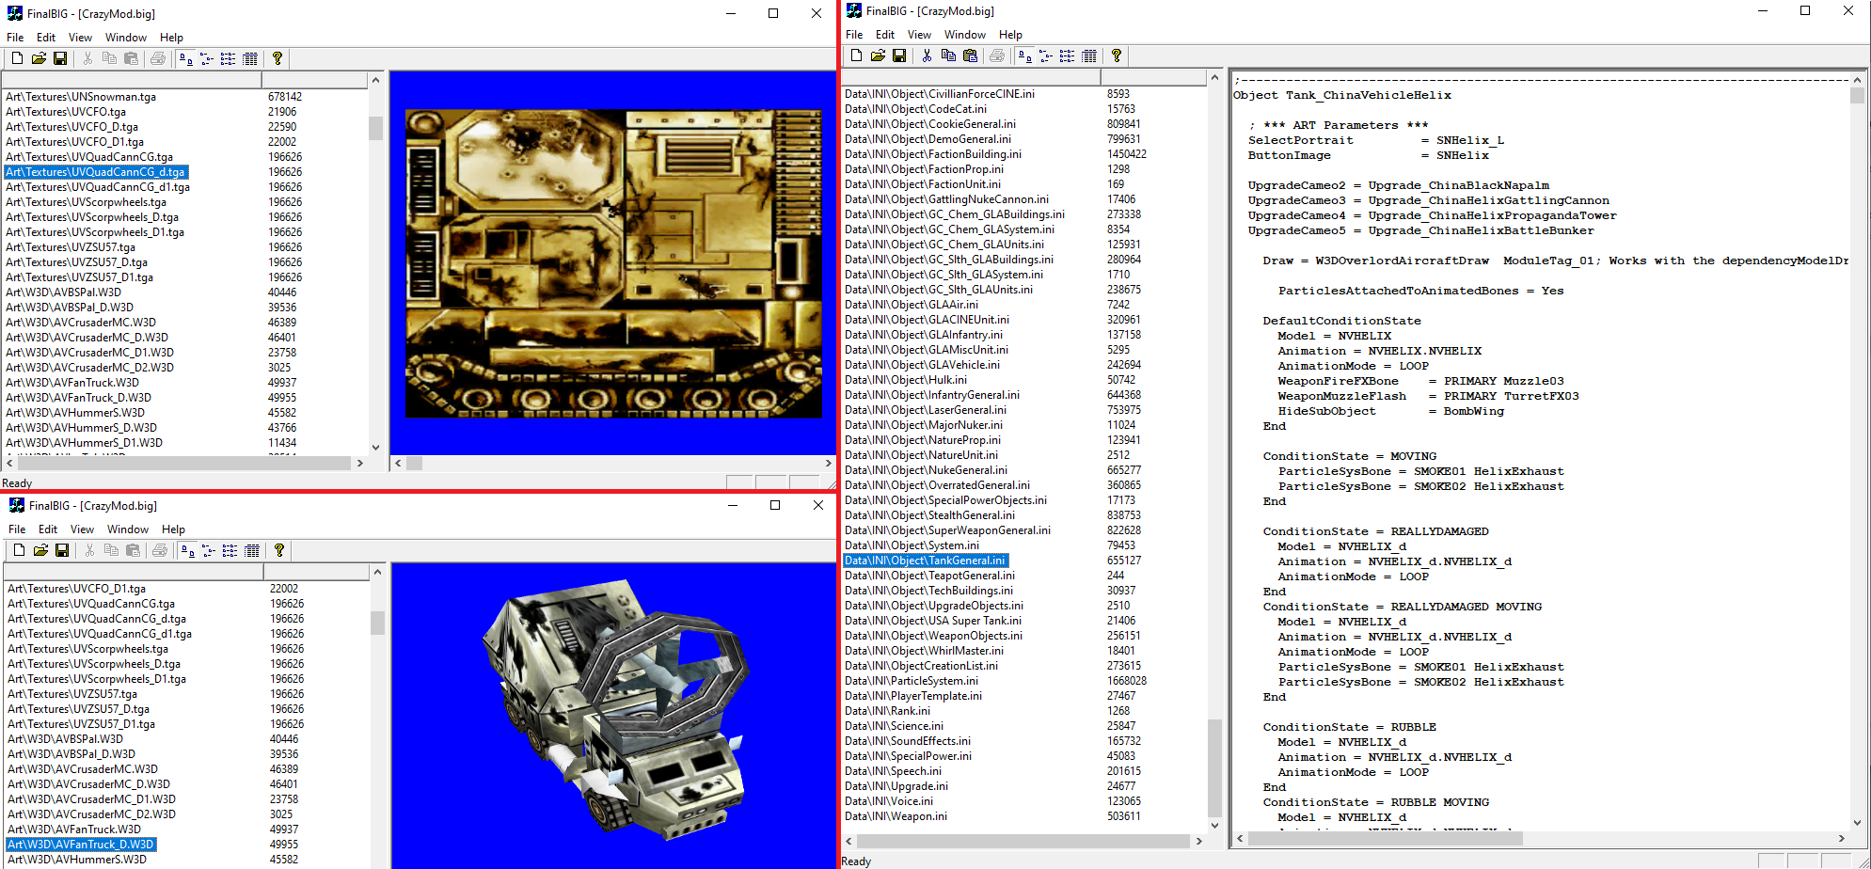Toggle List view in the texture preview window

coord(229,58)
